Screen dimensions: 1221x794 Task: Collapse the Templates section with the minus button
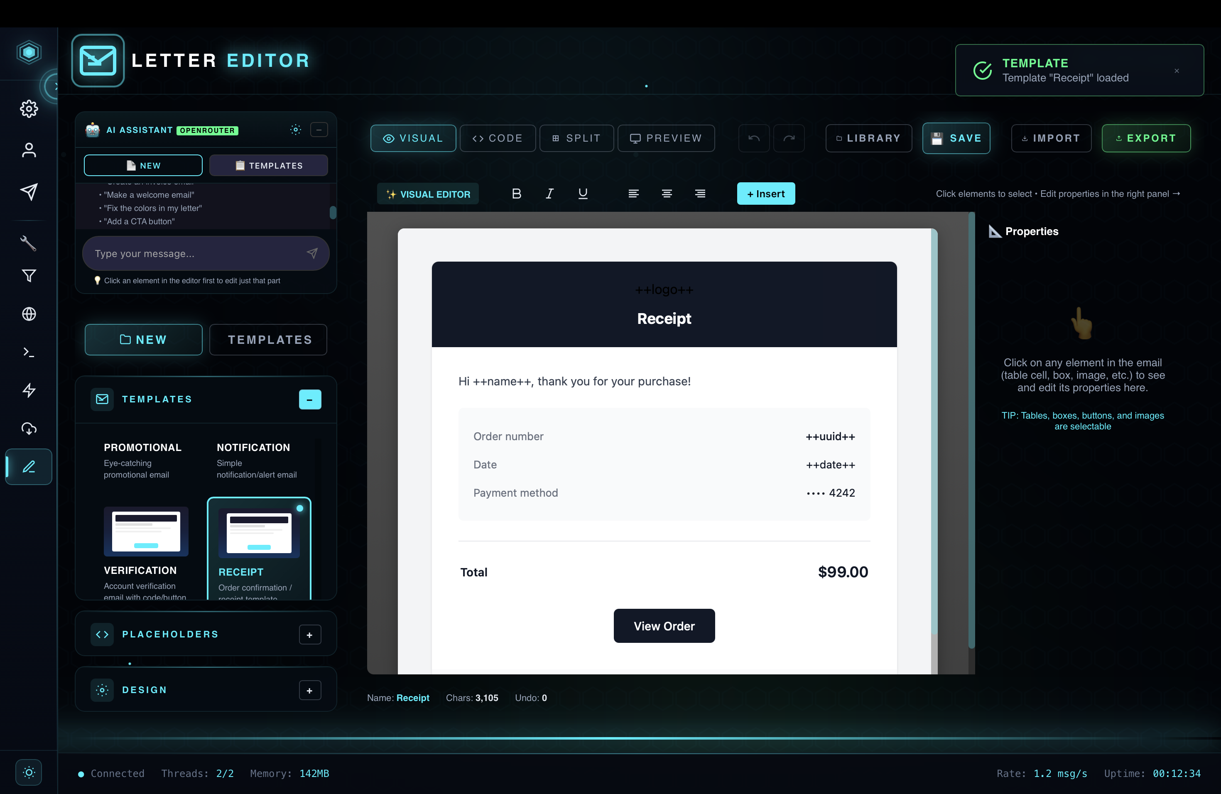(310, 399)
